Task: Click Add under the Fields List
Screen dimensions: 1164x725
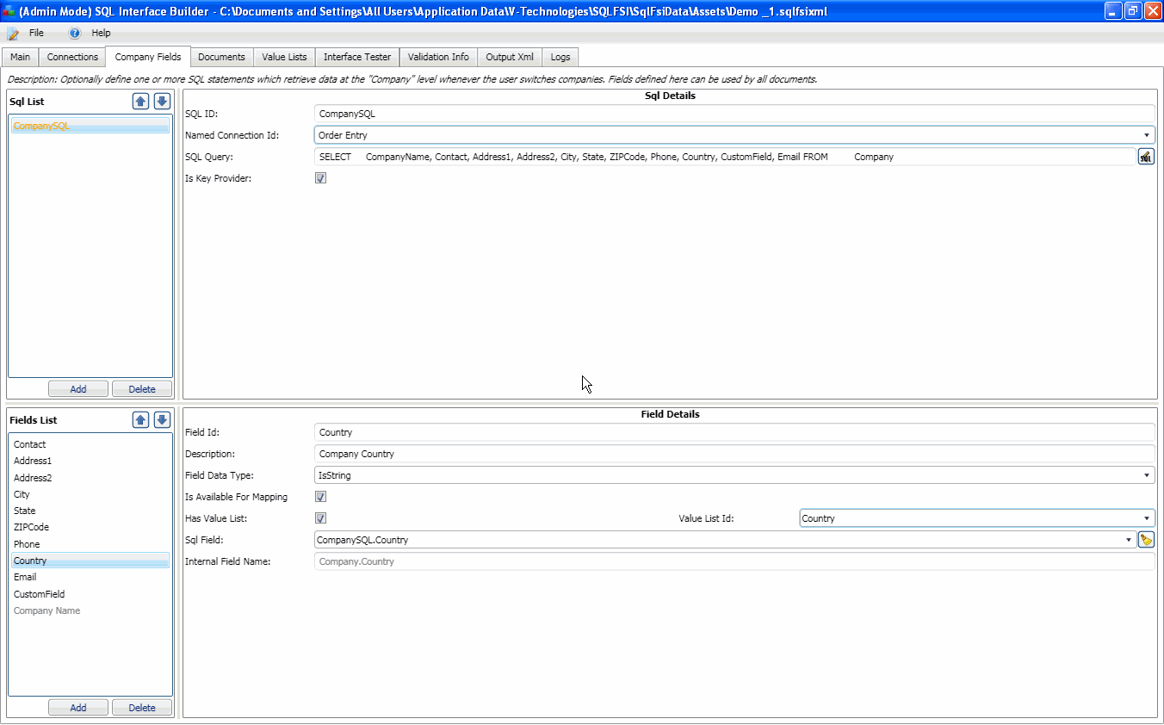Action: (78, 708)
